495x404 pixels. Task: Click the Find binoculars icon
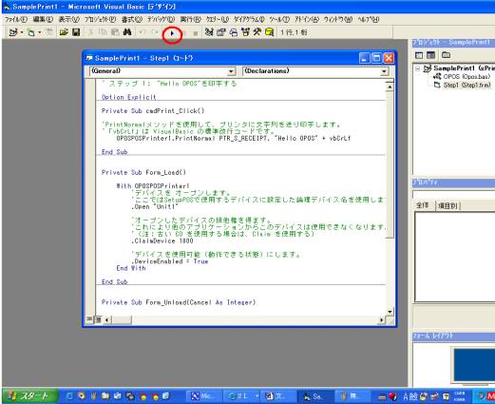click(127, 32)
